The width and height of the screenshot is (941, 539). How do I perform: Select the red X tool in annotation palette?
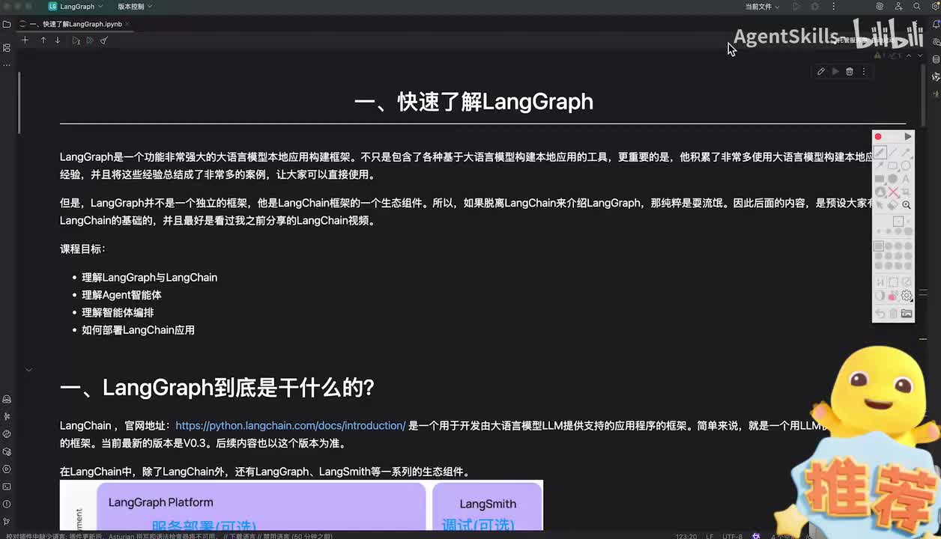click(x=893, y=192)
